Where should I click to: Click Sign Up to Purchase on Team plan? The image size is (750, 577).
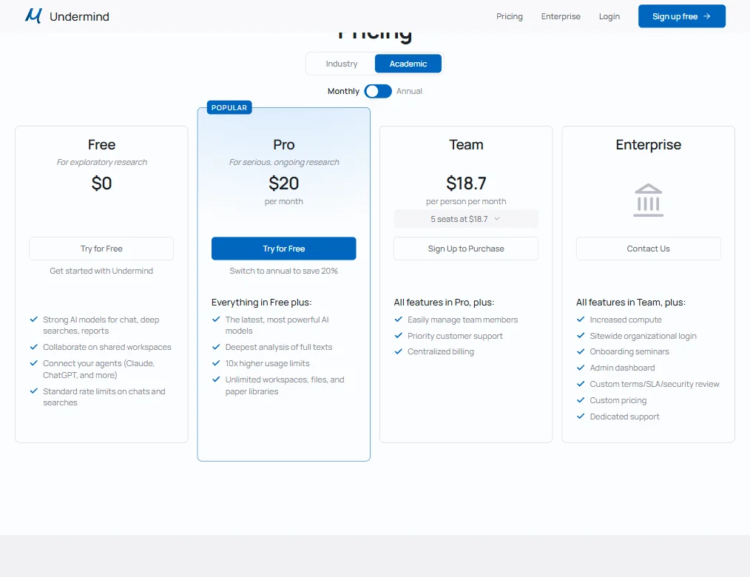466,249
